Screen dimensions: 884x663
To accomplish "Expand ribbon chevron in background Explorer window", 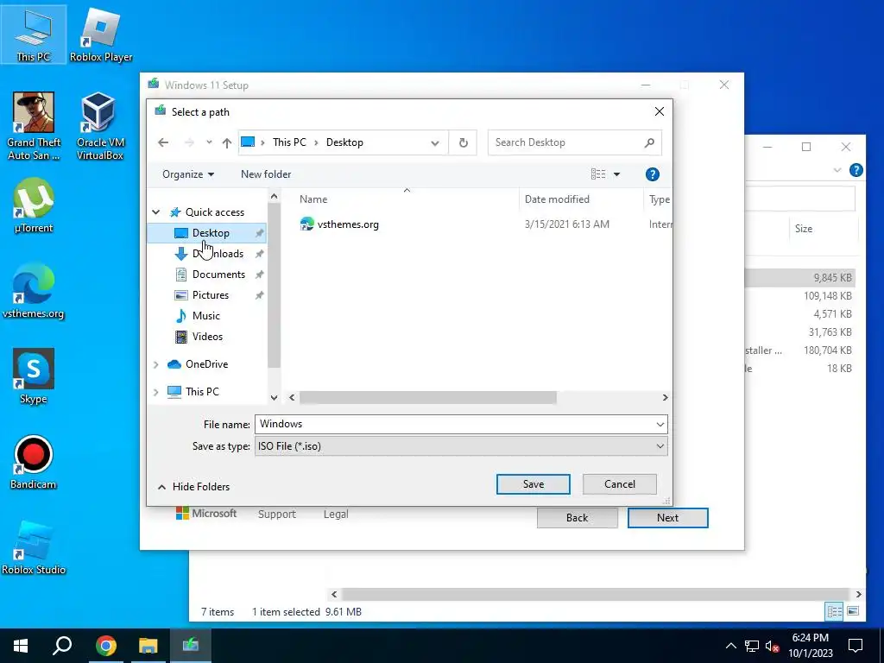I will pos(837,170).
